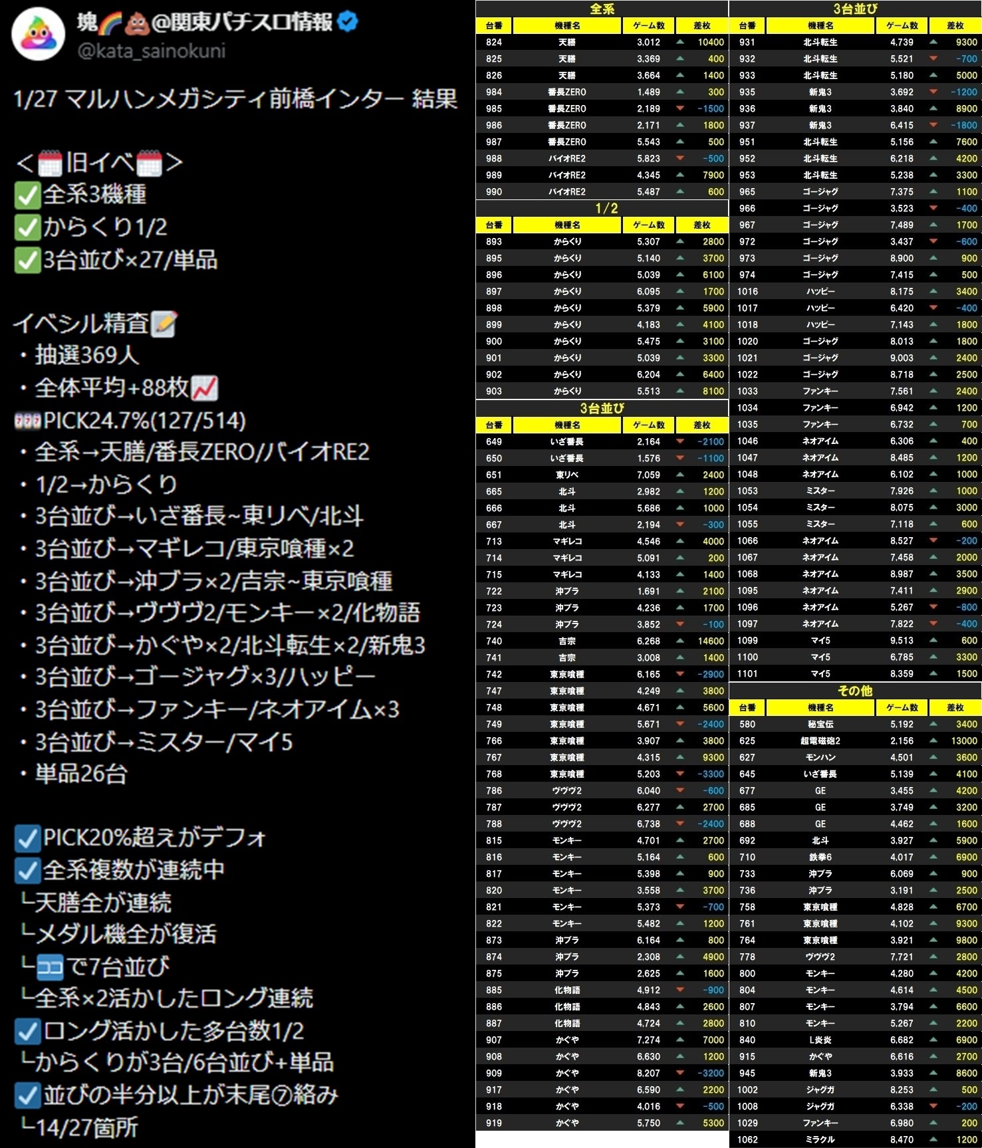Click the blue verified badge
This screenshot has height=1148, width=982.
click(x=348, y=22)
